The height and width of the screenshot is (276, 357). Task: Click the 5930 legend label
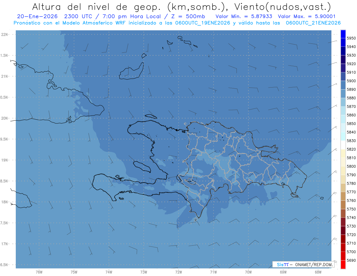[x=351, y=55]
